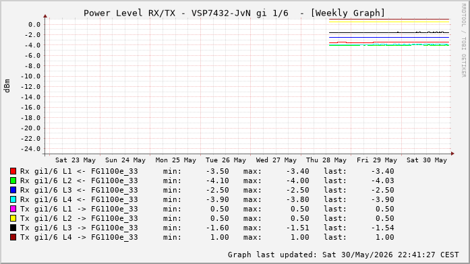The image size is (470, 264).
Task: Click the -10.0 y-axis tick label
Action: (x=30, y=76)
